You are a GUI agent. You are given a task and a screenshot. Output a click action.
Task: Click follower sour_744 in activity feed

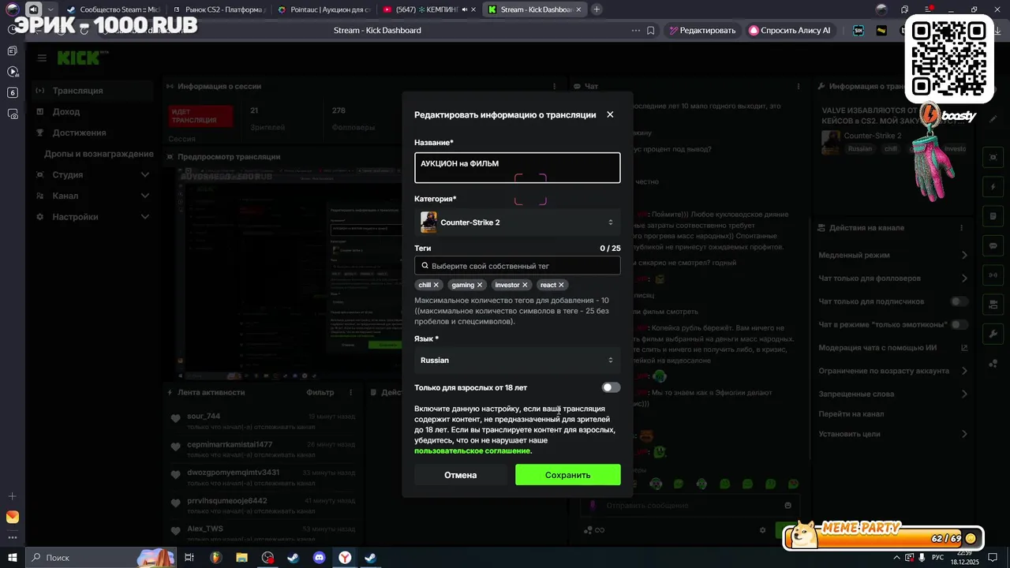[204, 417]
